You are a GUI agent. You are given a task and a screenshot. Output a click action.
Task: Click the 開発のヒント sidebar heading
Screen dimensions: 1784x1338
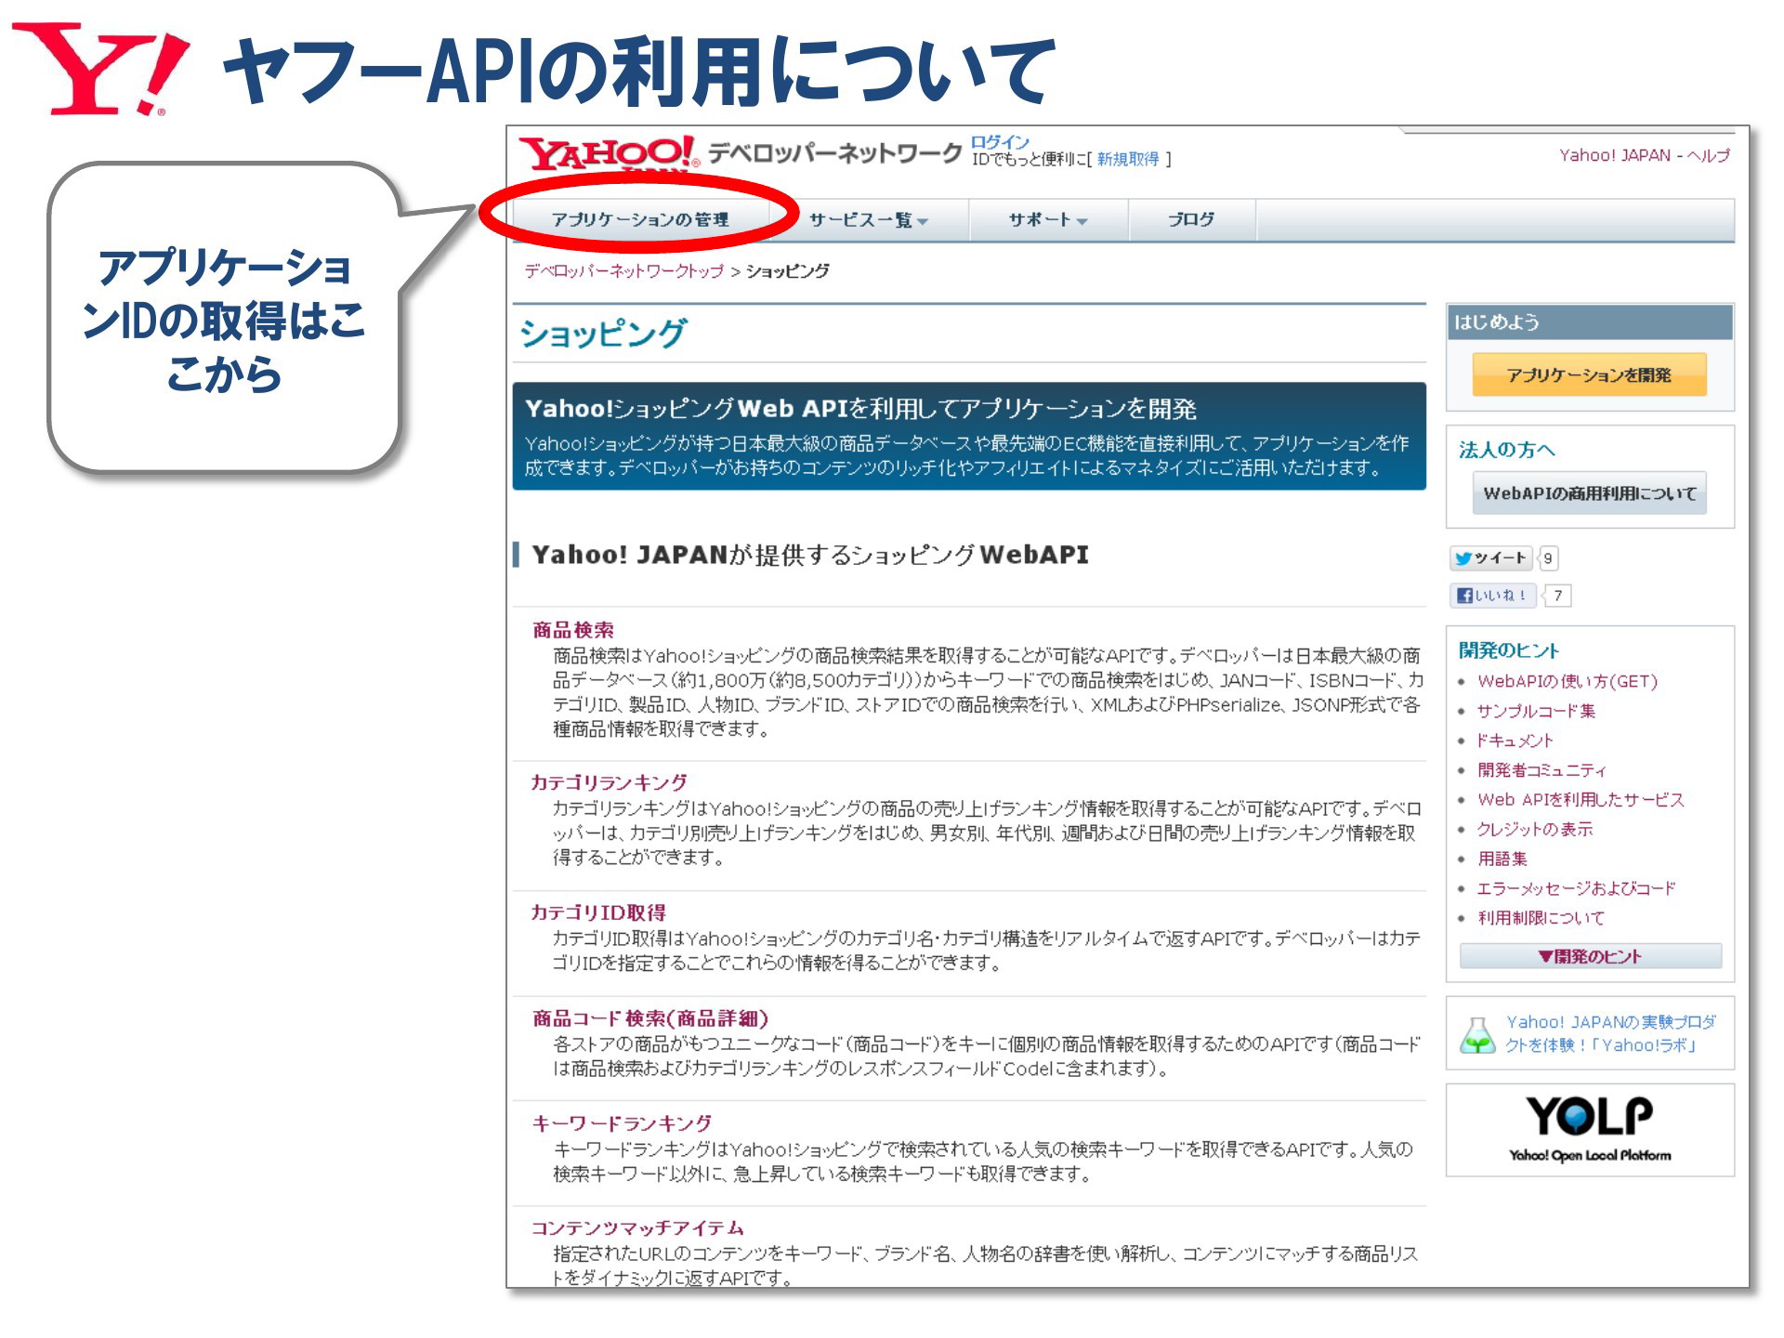point(1508,650)
